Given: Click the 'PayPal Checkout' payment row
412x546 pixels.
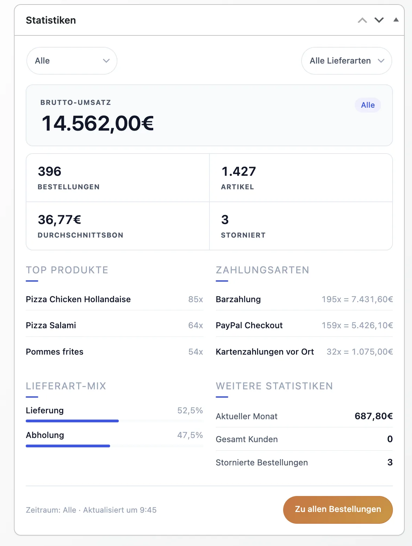Looking at the screenshot, I should (x=304, y=325).
